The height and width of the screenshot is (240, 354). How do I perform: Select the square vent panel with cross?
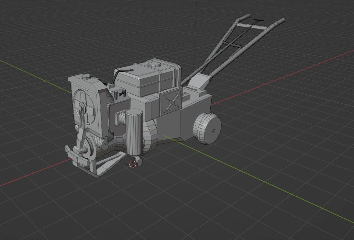point(170,102)
